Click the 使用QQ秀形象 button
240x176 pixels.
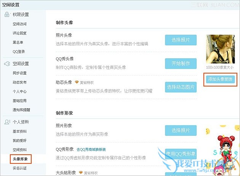[x=181, y=154]
